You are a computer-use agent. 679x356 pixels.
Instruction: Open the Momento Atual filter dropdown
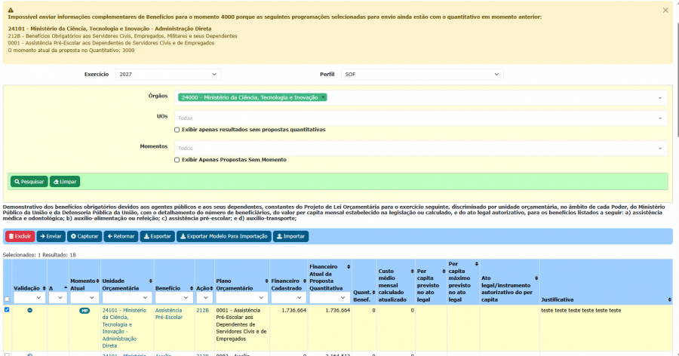pos(84,297)
